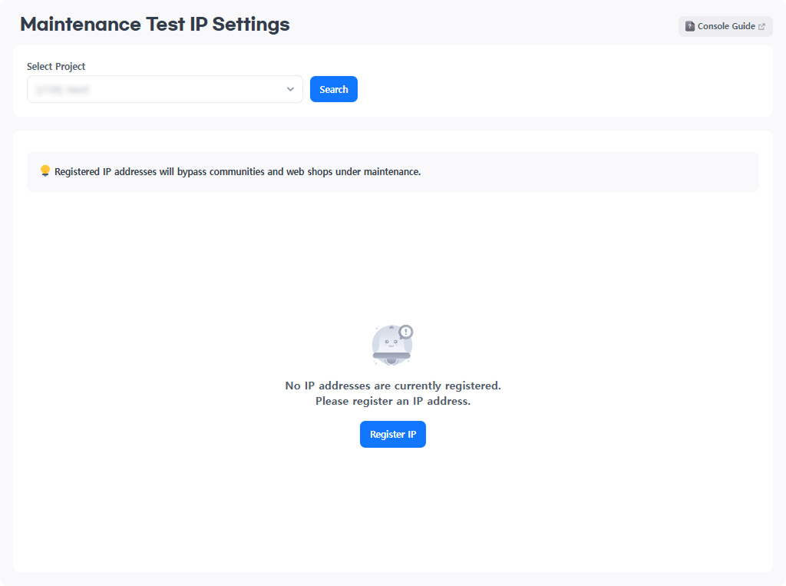
Task: Click the external link arrow icon
Action: tap(762, 26)
